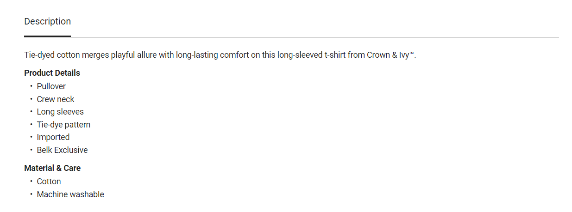Click the bullet point beside Pullover
Image resolution: width=572 pixels, height=212 pixels.
[x=31, y=86]
